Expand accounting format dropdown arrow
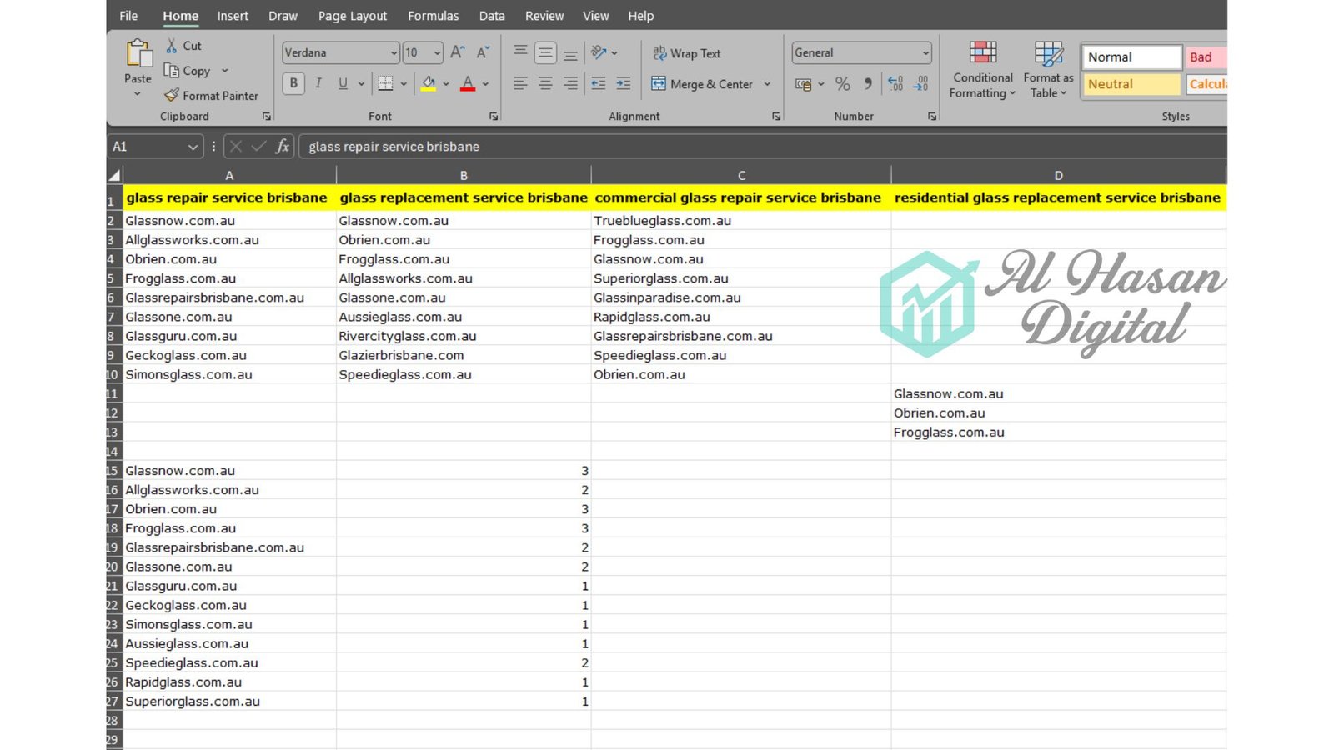The height and width of the screenshot is (750, 1334). tap(821, 84)
